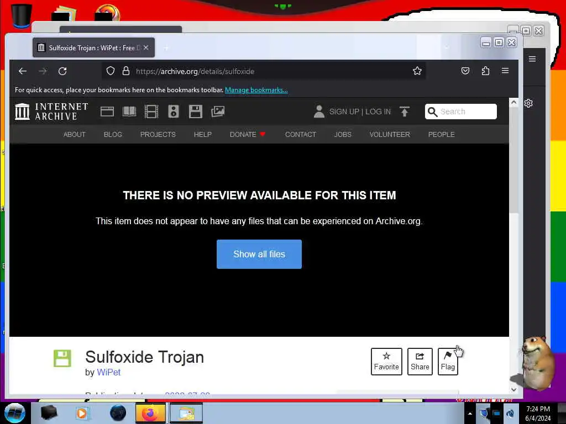The image size is (566, 424).
Task: Open JOBS menu item
Action: (343, 135)
